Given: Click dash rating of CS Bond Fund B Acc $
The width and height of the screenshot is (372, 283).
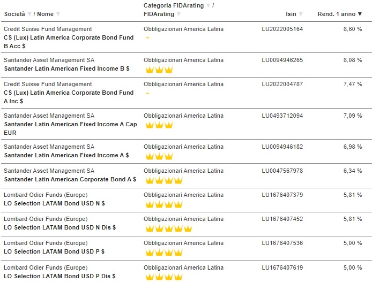Looking at the screenshot, I should point(147,37).
